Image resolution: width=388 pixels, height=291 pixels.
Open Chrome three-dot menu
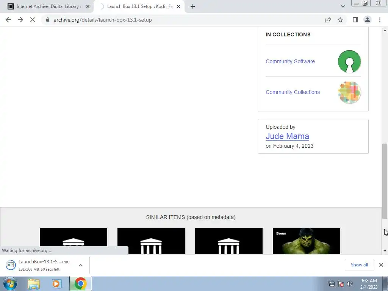(380, 20)
